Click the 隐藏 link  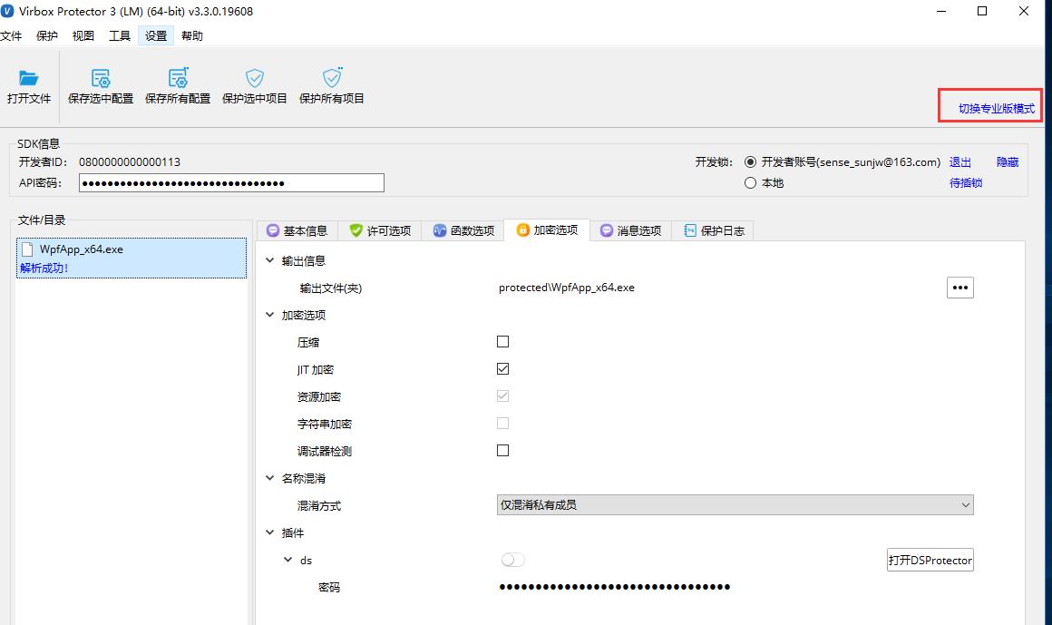coord(1007,161)
